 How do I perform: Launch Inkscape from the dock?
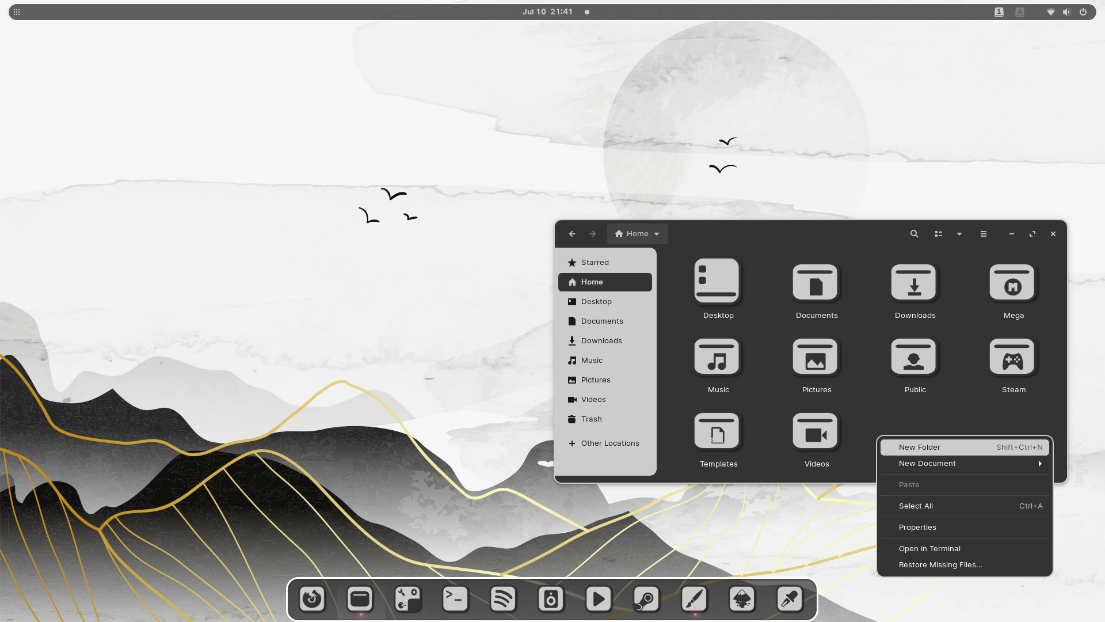(x=742, y=599)
